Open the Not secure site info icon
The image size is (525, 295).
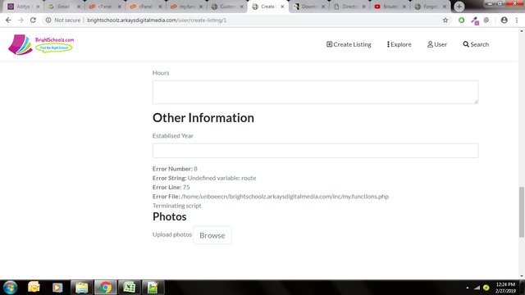click(x=48, y=20)
